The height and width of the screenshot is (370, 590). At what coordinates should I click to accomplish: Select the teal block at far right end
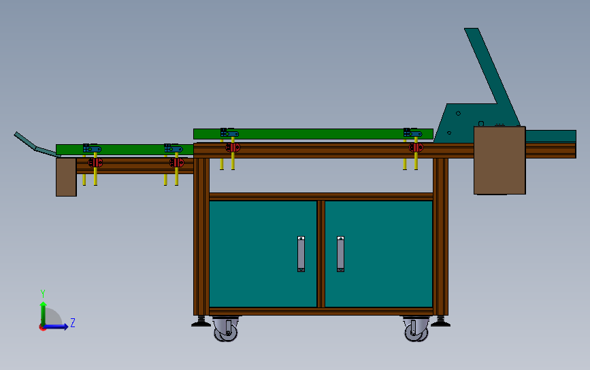(x=551, y=136)
